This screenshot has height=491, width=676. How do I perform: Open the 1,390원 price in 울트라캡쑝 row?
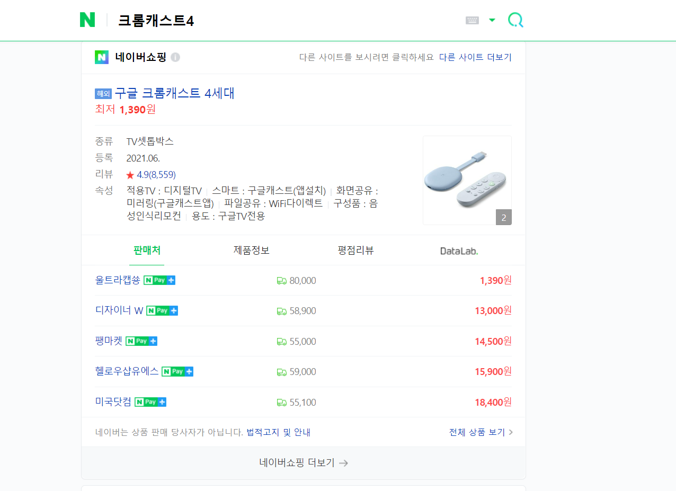coord(495,280)
